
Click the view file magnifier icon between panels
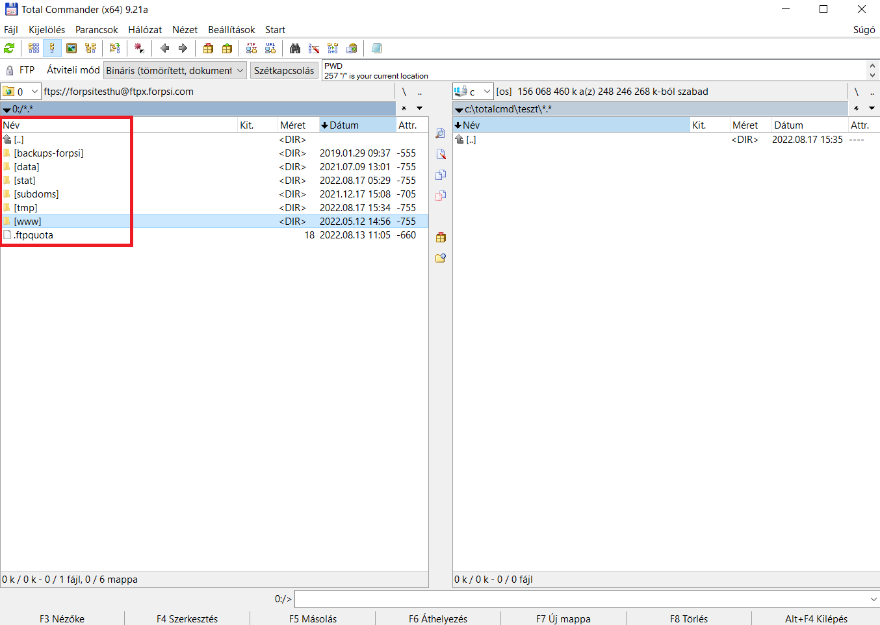click(x=441, y=133)
